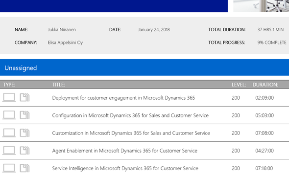The height and width of the screenshot is (176, 289).
Task: Click the TOTAL DURATION: label
Action: (227, 30)
